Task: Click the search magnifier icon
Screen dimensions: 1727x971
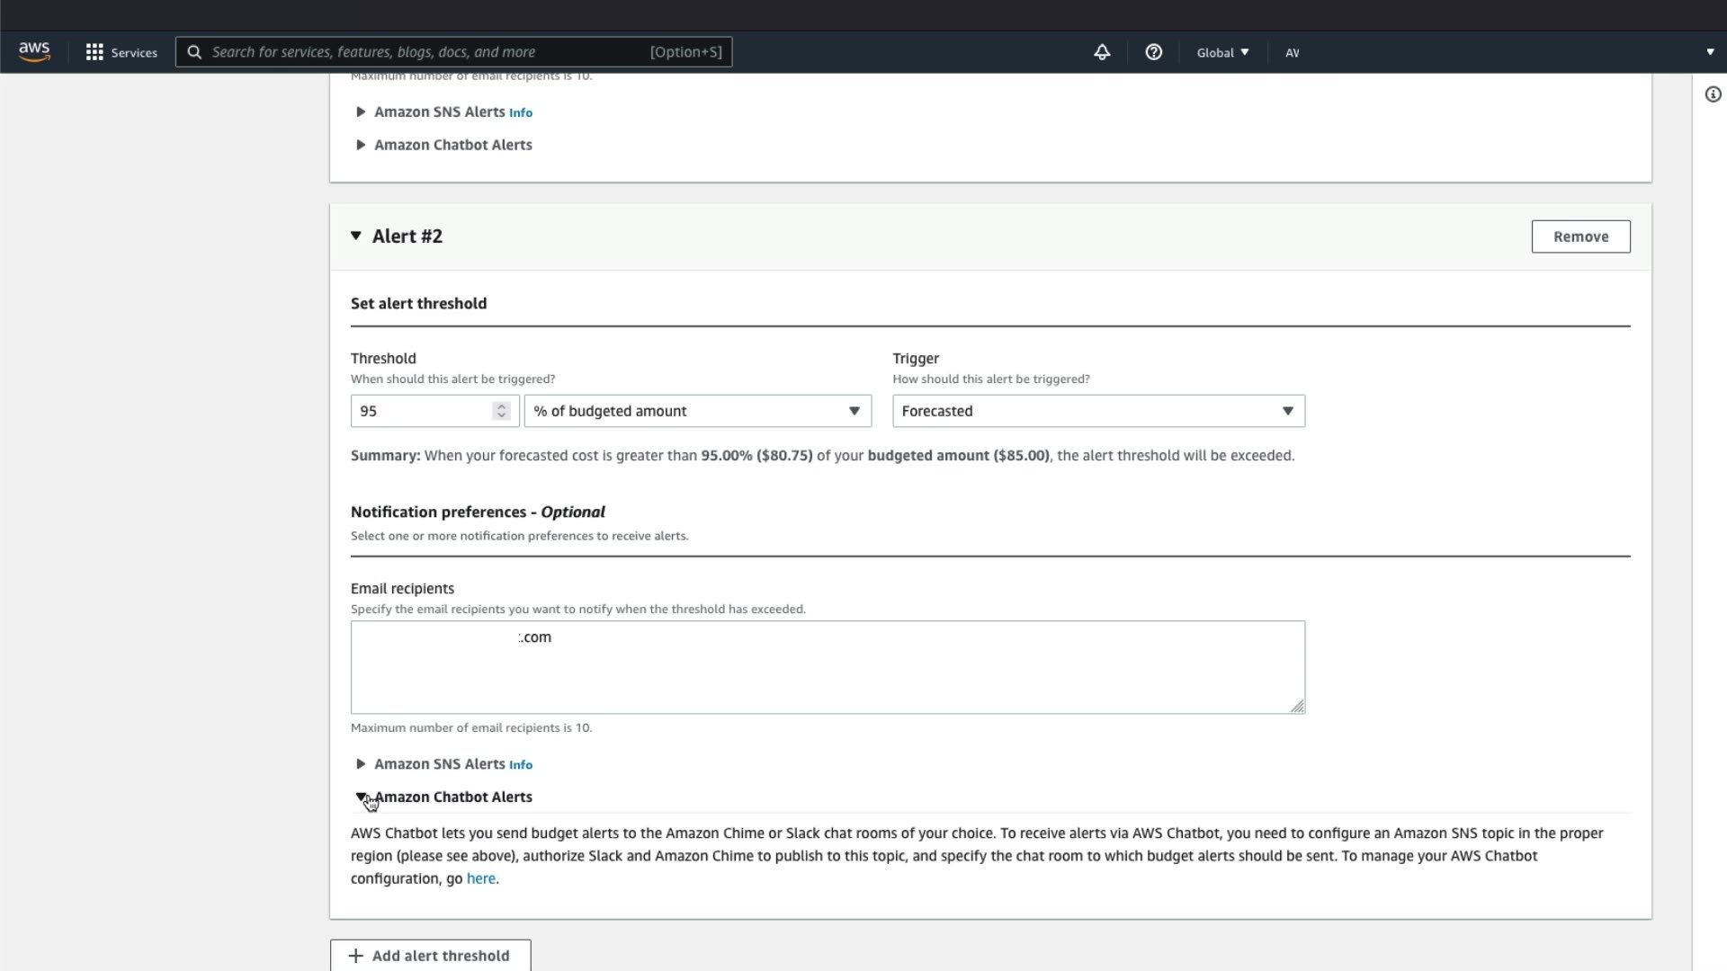Action: [x=194, y=52]
